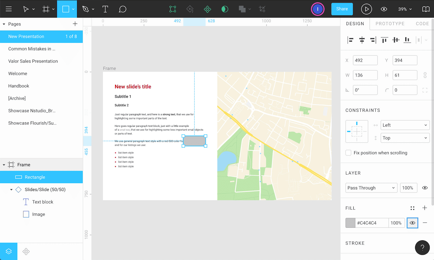
Task: Click the align left icon
Action: (350, 40)
